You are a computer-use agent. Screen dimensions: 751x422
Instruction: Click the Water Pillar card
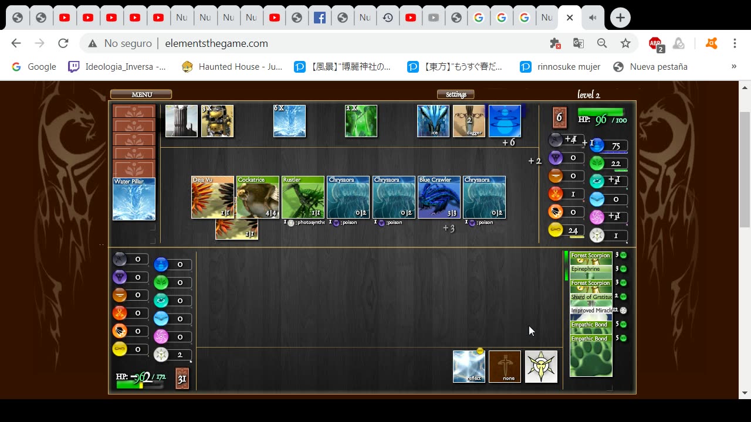134,199
